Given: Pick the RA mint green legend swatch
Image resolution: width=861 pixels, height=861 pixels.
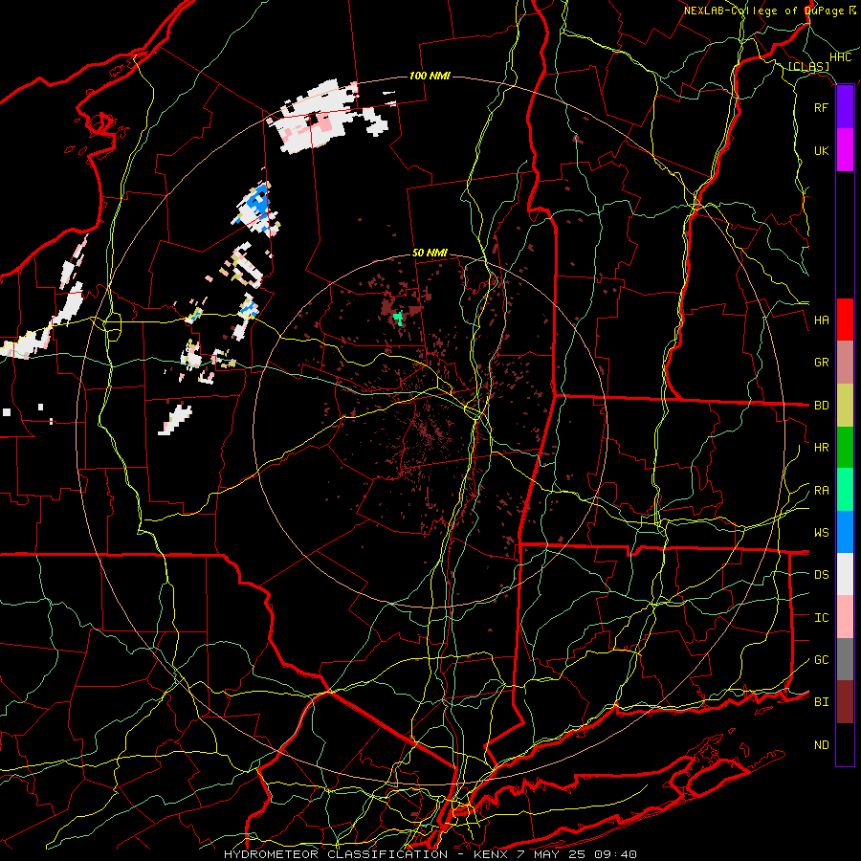Looking at the screenshot, I should click(845, 490).
